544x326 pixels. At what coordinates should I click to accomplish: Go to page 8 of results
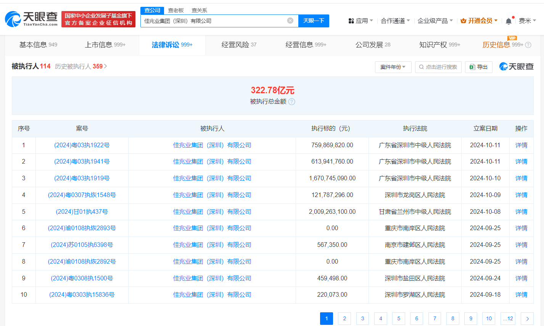(453, 319)
